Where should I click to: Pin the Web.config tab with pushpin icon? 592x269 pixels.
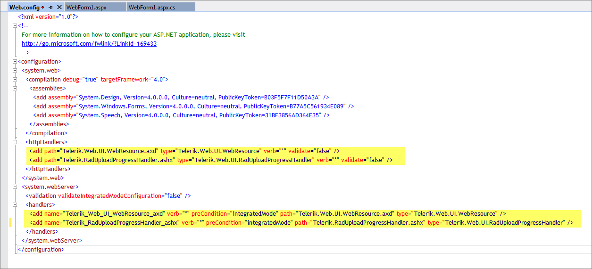[x=50, y=7]
